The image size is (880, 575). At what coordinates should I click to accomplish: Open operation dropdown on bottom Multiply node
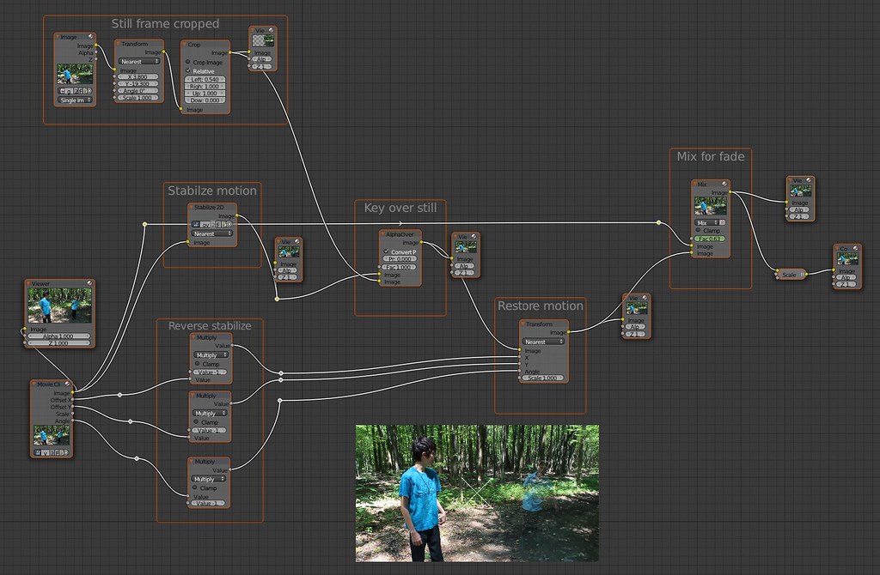[209, 479]
